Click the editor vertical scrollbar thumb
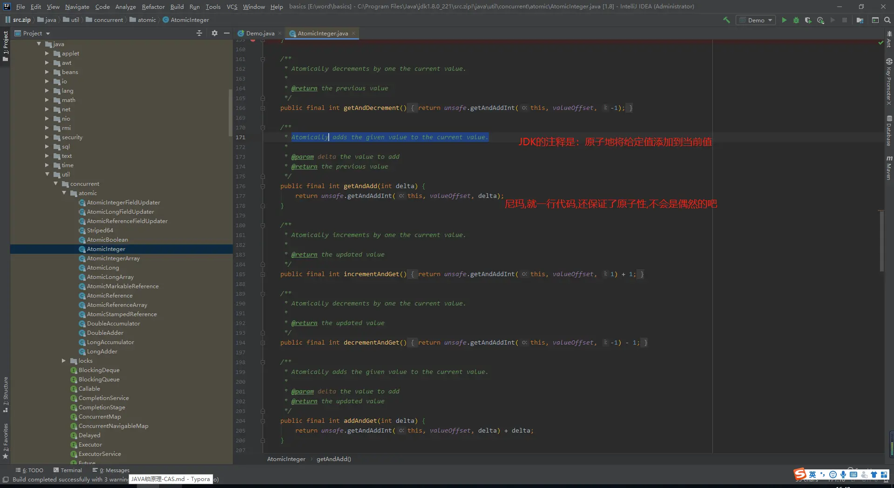The width and height of the screenshot is (894, 488). 881,241
